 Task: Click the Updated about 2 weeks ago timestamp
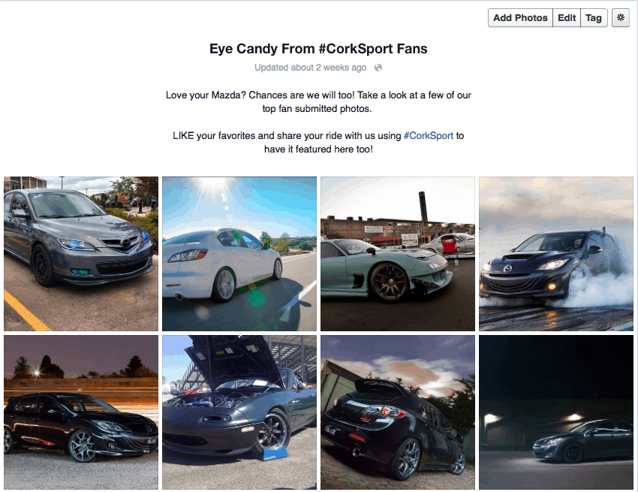coord(311,68)
